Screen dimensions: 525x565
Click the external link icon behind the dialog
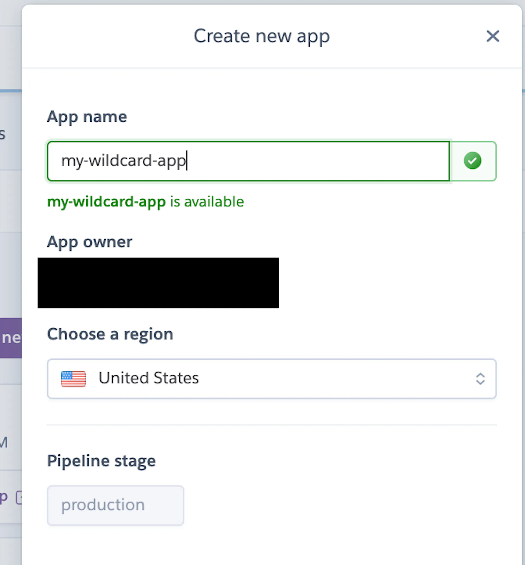[19, 498]
